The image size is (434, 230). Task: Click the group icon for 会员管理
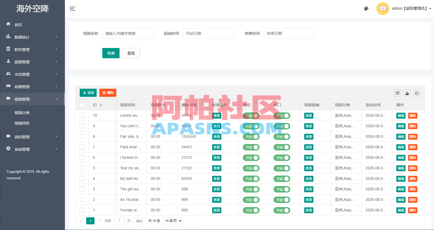(8, 74)
